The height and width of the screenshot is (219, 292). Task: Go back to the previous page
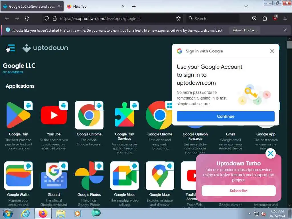7,19
